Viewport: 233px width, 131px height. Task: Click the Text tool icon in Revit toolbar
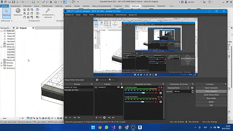[51, 2]
